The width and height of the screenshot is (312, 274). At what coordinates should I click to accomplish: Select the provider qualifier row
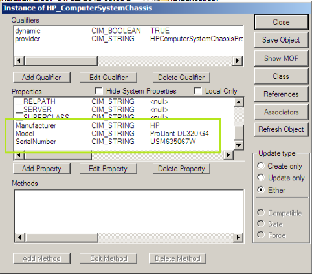[x=129, y=39]
